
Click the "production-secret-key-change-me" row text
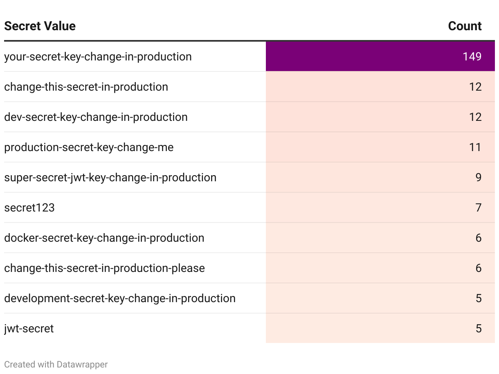89,147
